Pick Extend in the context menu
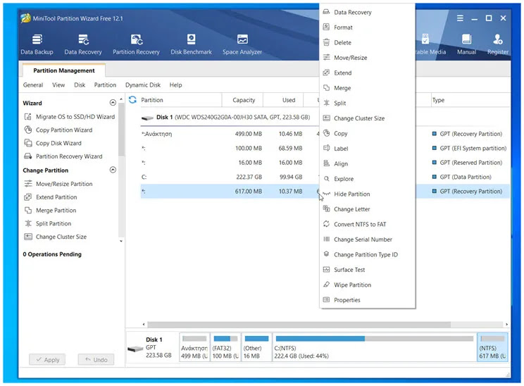 [x=367, y=73]
